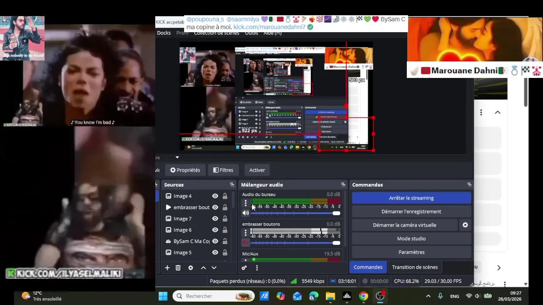Viewport: 543px width, 305px height.
Task: Configure virtual camera gear icon
Action: pyautogui.click(x=465, y=225)
